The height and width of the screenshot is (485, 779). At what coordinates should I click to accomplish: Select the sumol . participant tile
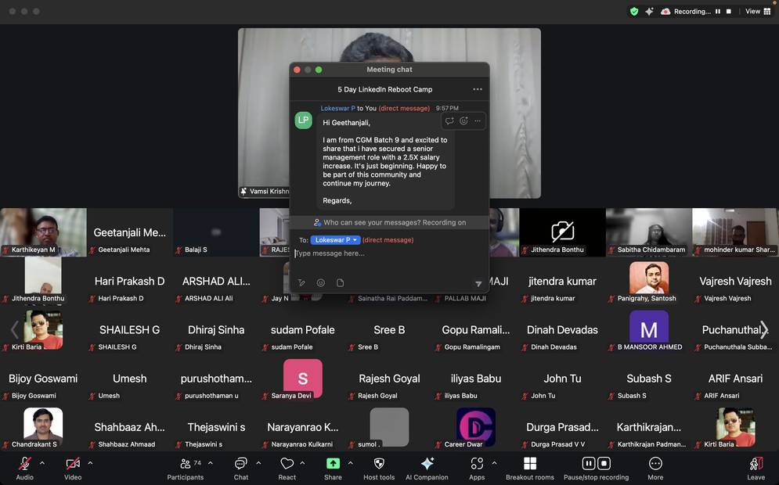390,427
